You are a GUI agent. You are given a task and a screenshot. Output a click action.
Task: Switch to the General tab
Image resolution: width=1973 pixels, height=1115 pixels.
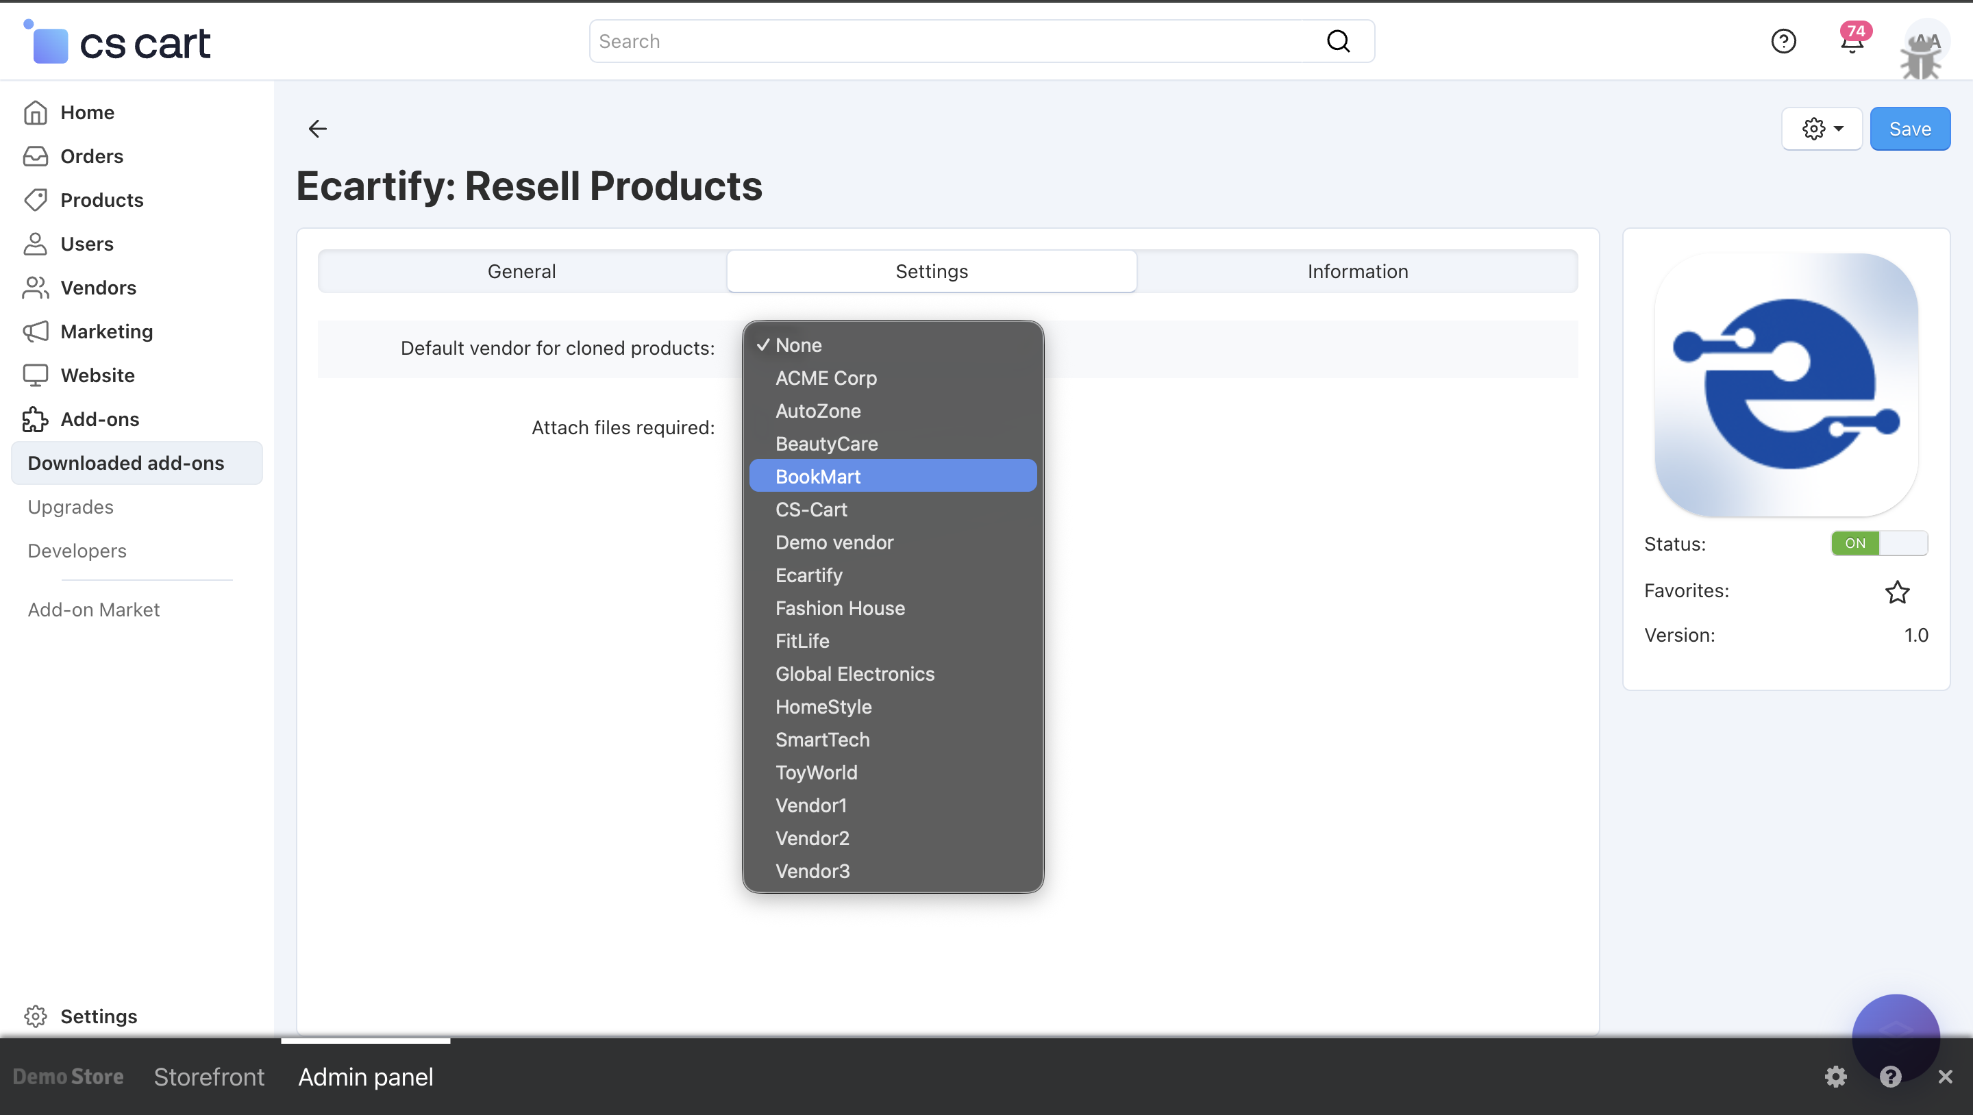click(x=521, y=271)
